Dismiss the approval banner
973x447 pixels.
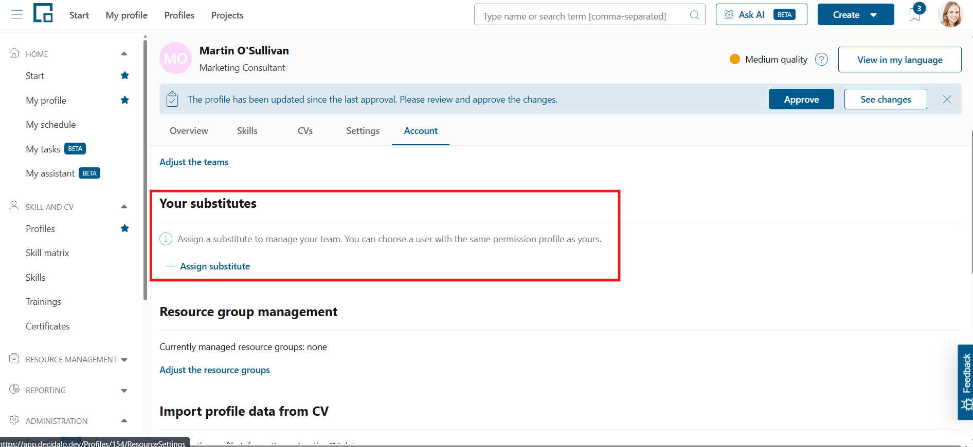click(947, 100)
